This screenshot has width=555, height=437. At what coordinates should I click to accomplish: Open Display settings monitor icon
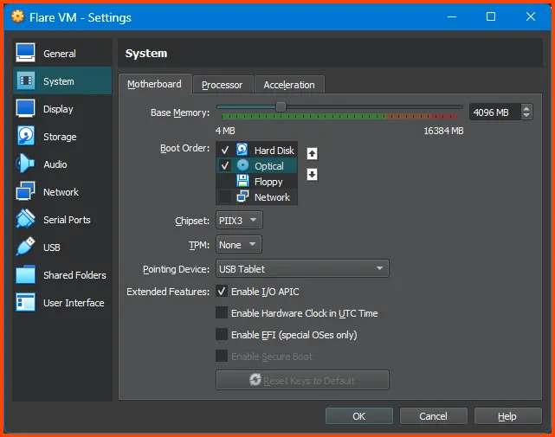tap(25, 108)
